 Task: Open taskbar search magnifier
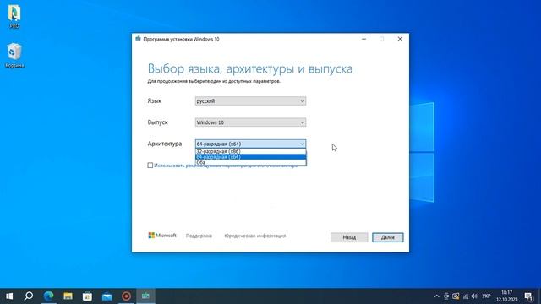pos(29,296)
